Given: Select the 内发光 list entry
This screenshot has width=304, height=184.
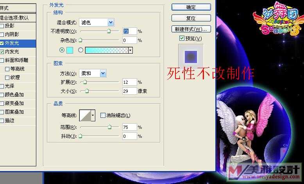Looking at the screenshot, I should tap(18, 52).
